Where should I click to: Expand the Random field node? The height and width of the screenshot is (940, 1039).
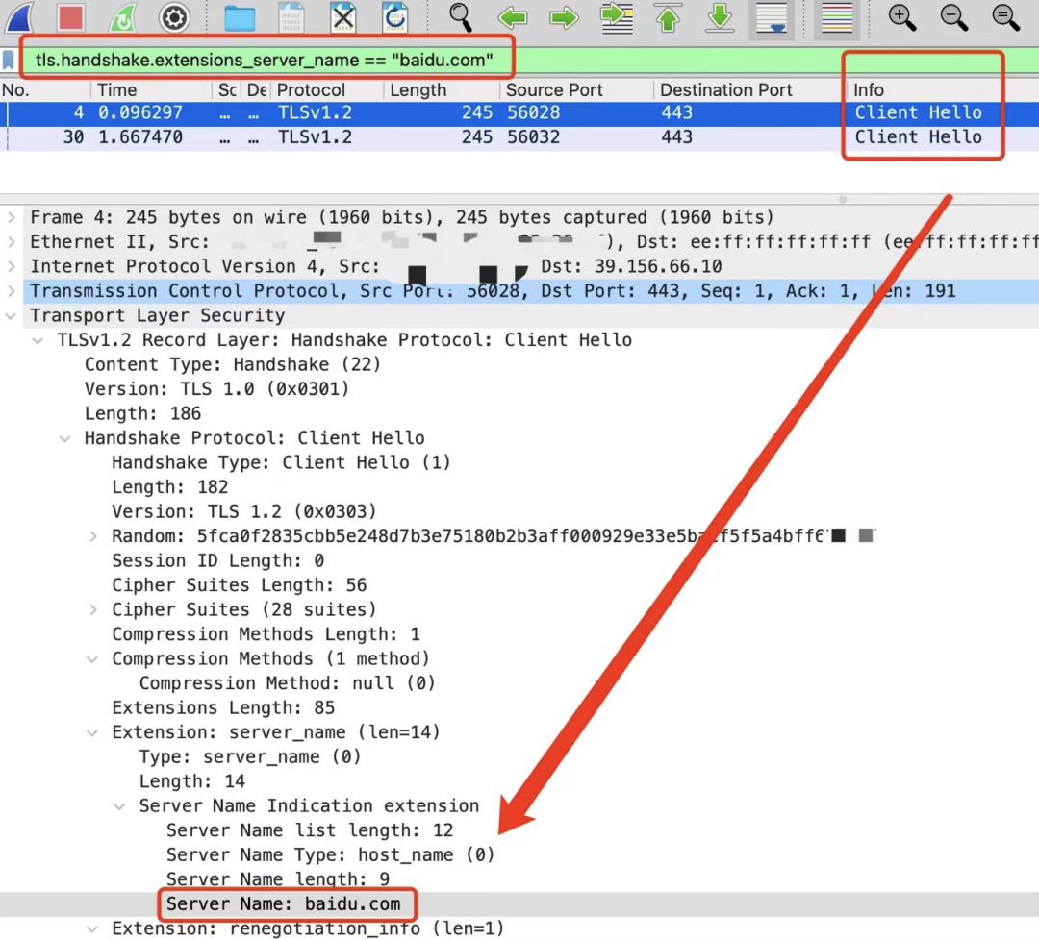coord(92,536)
